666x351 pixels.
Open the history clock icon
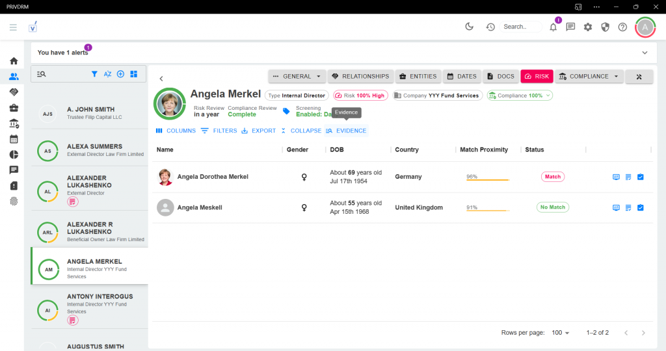[x=490, y=27]
